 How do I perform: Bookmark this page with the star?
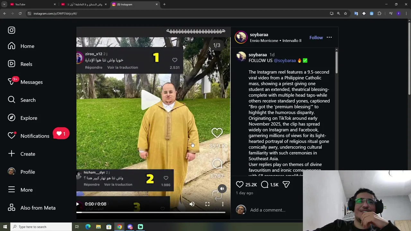coord(345,13)
